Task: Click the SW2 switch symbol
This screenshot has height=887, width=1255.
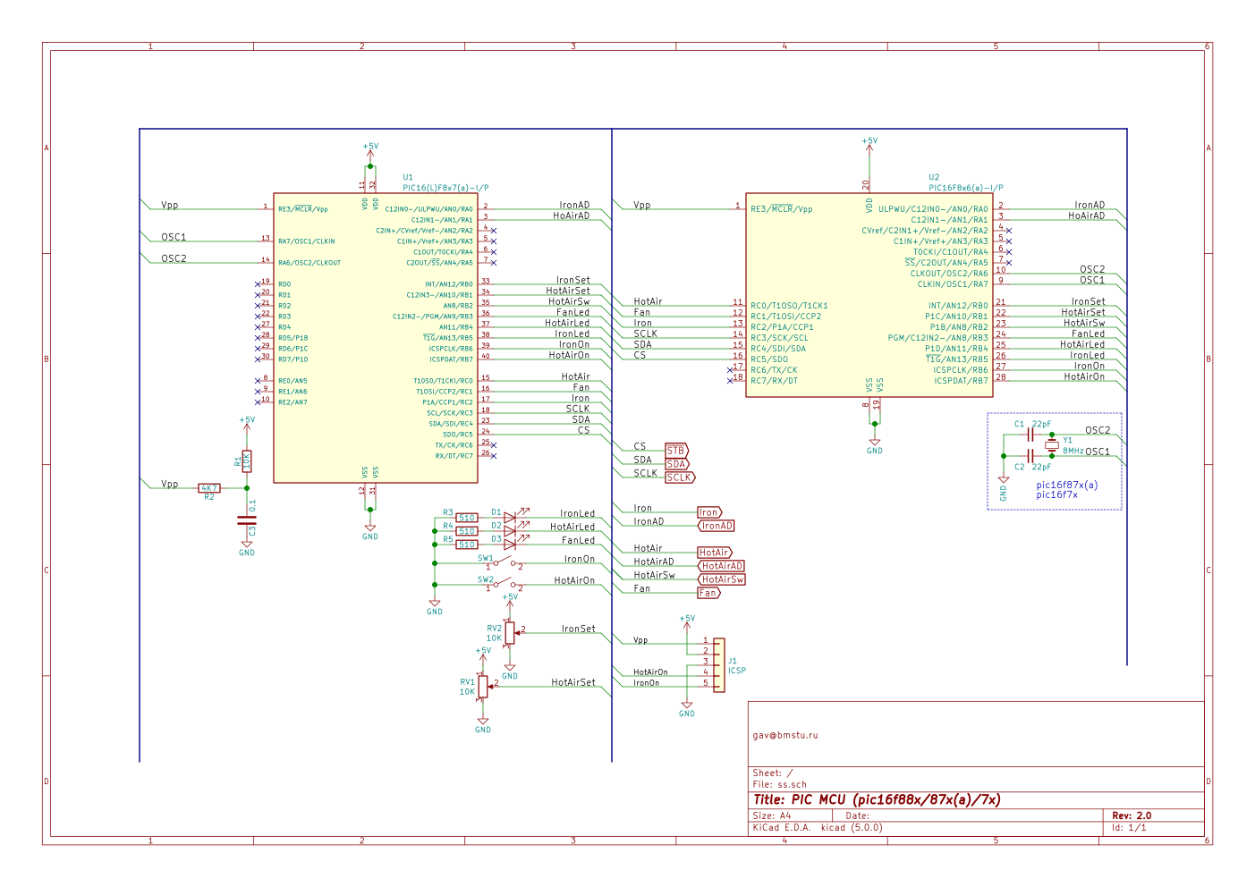Action: click(504, 586)
